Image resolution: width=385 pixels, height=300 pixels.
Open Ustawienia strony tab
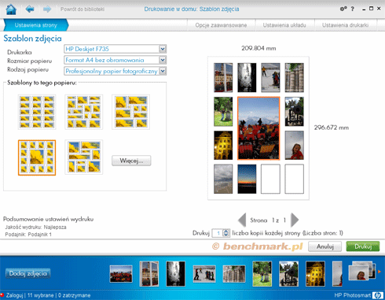tap(36, 25)
